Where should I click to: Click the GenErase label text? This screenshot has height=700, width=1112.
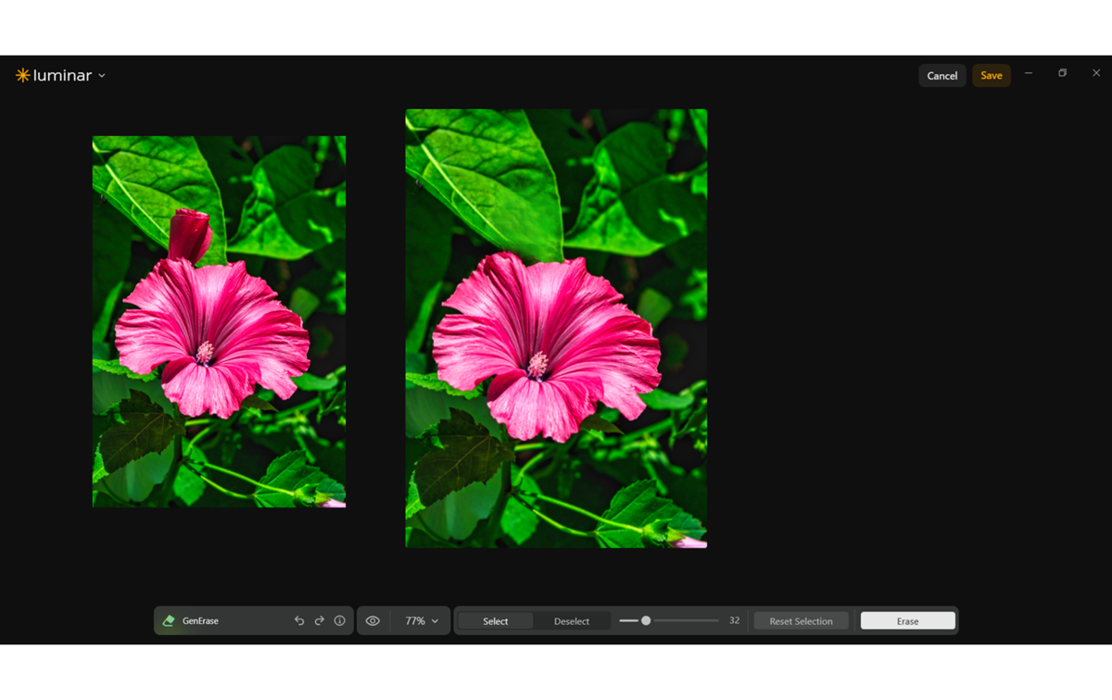[200, 621]
